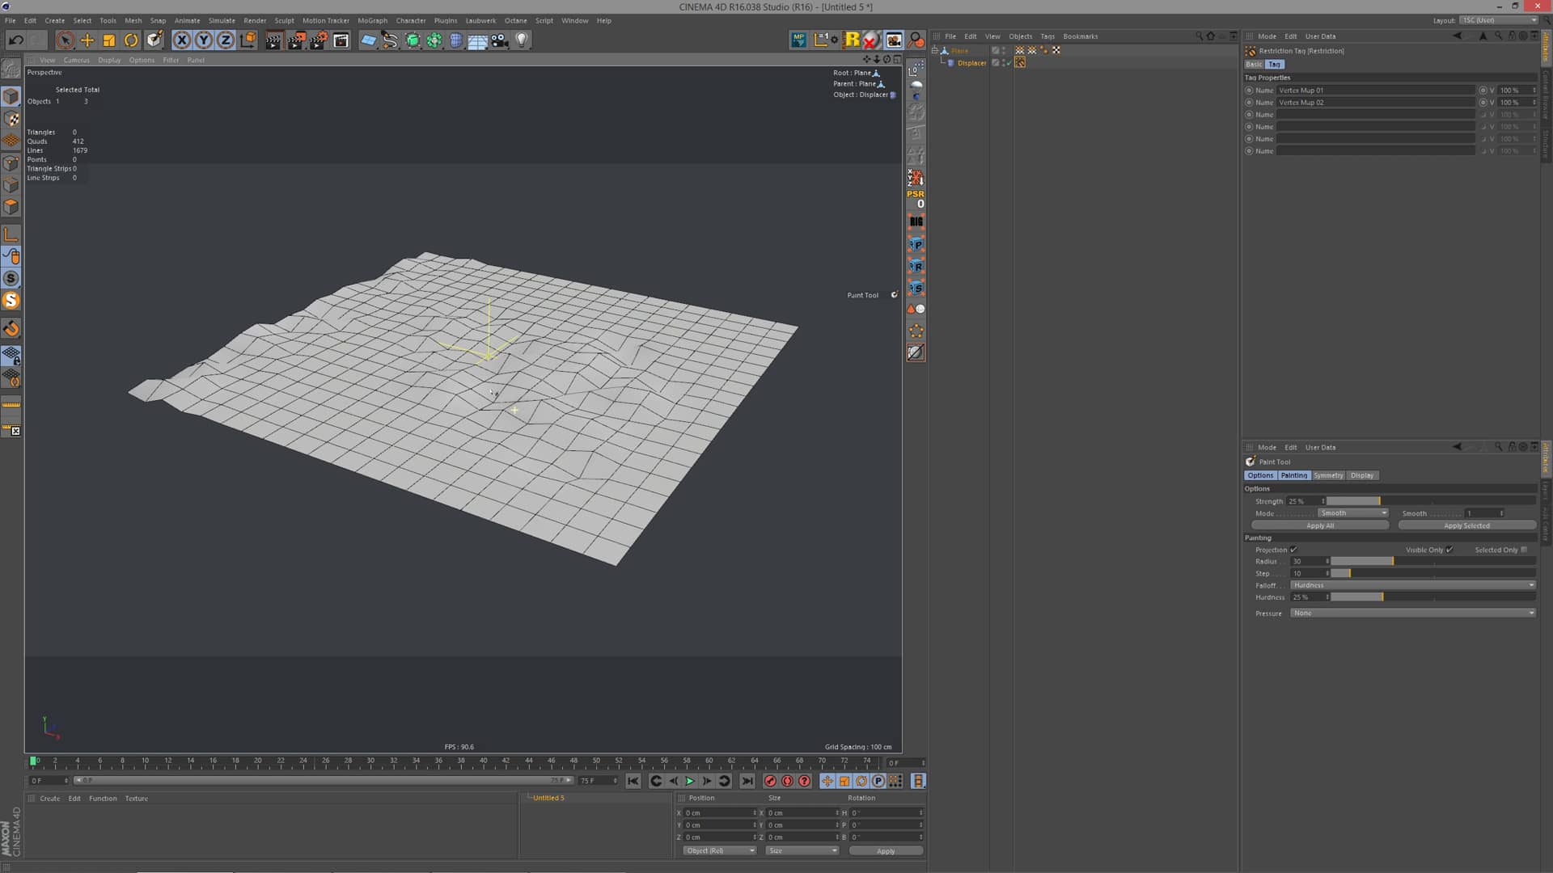The width and height of the screenshot is (1553, 873).
Task: Switch to the Symmetry tab in Paint Tool settings
Action: point(1329,475)
